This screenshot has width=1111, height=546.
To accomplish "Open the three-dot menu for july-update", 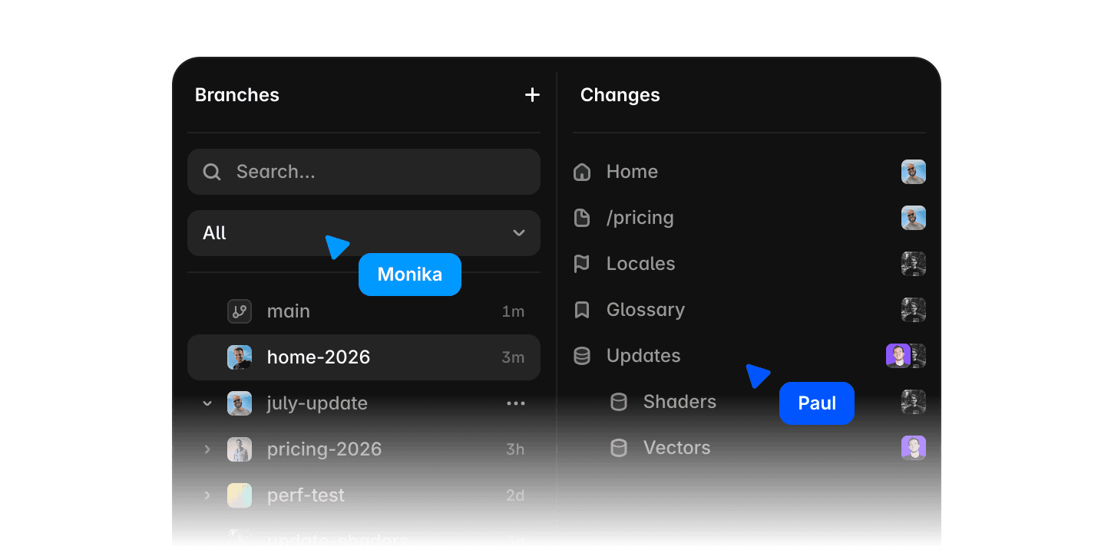I will (x=516, y=403).
